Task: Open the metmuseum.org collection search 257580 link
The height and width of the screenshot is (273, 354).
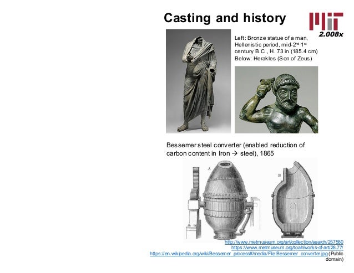Action: 284,242
